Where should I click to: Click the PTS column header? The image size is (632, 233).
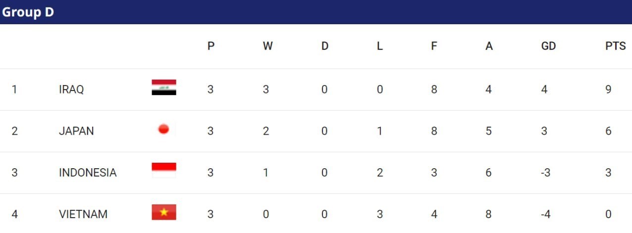tap(616, 46)
